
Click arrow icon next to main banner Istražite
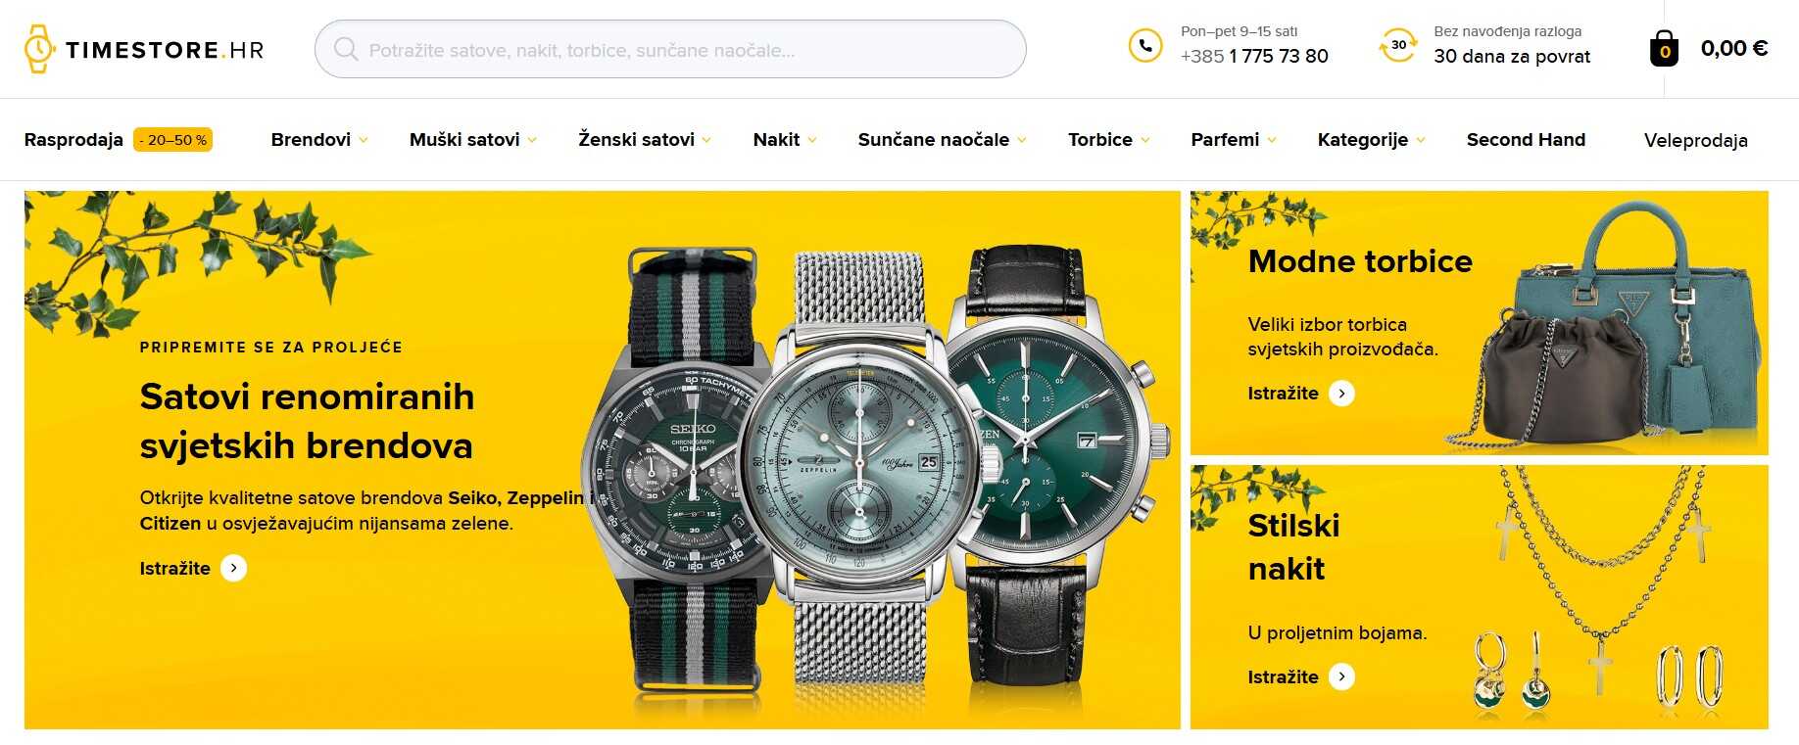tap(234, 568)
